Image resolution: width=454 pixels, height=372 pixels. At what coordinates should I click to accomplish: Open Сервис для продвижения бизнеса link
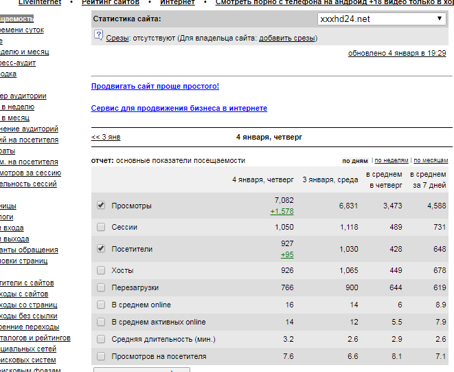pyautogui.click(x=179, y=108)
